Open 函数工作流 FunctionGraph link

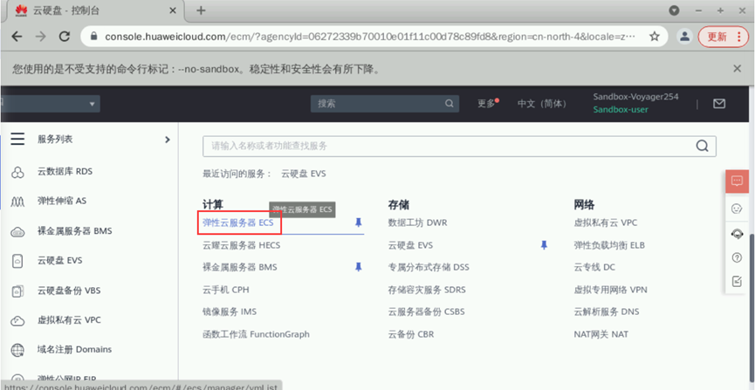coord(256,334)
